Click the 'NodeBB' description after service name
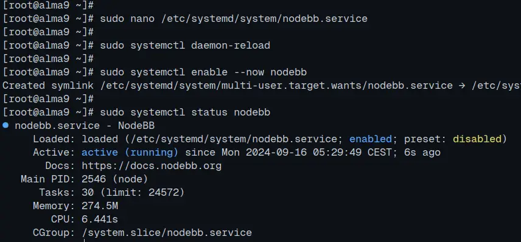 click(136, 125)
